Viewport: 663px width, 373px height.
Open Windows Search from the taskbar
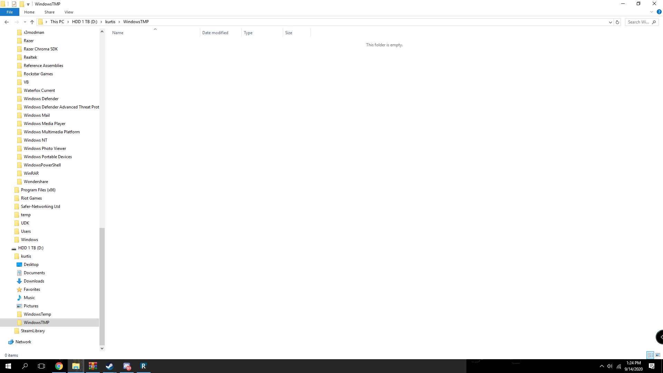pyautogui.click(x=25, y=366)
